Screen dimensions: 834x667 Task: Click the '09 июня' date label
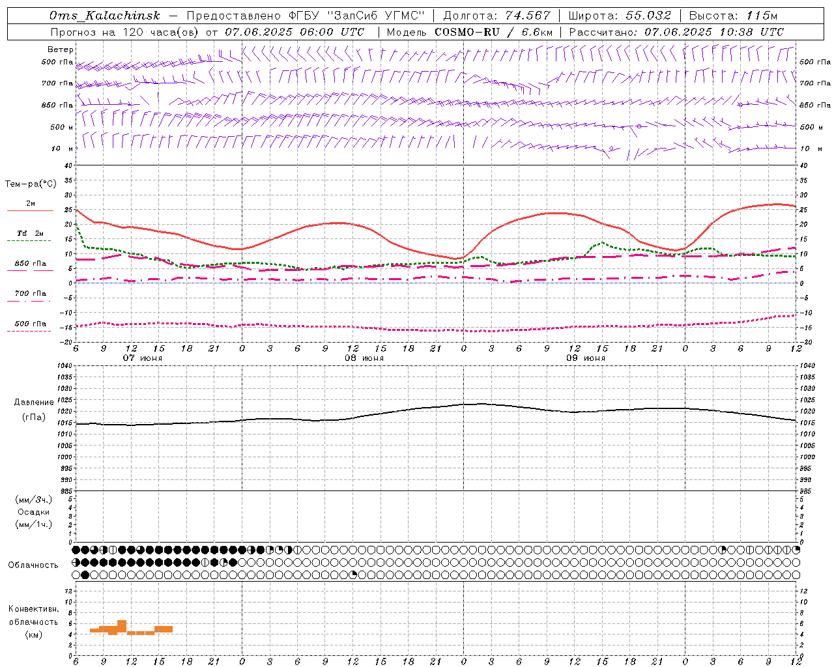click(x=586, y=358)
